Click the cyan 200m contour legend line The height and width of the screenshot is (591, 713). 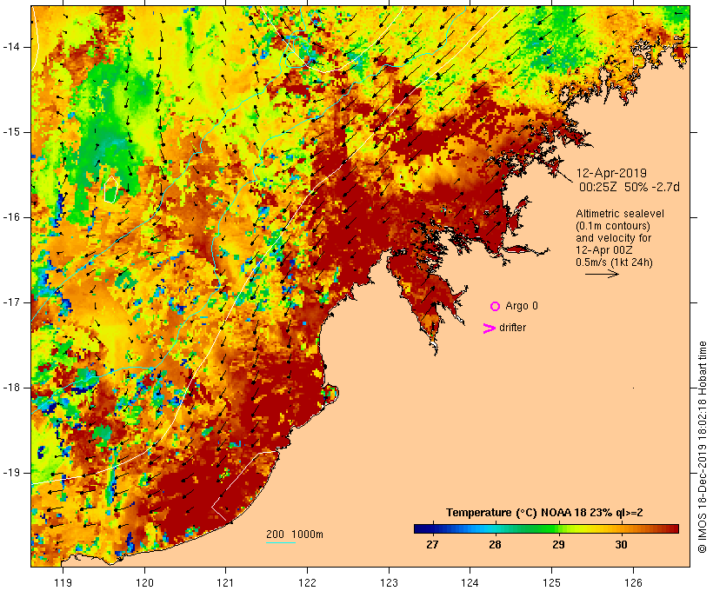click(x=281, y=542)
